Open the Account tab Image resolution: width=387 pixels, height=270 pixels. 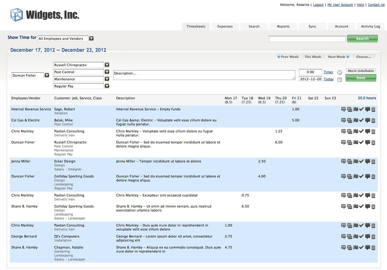[342, 27]
